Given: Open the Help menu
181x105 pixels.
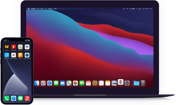Looking at the screenshot, I should coord(55,9).
